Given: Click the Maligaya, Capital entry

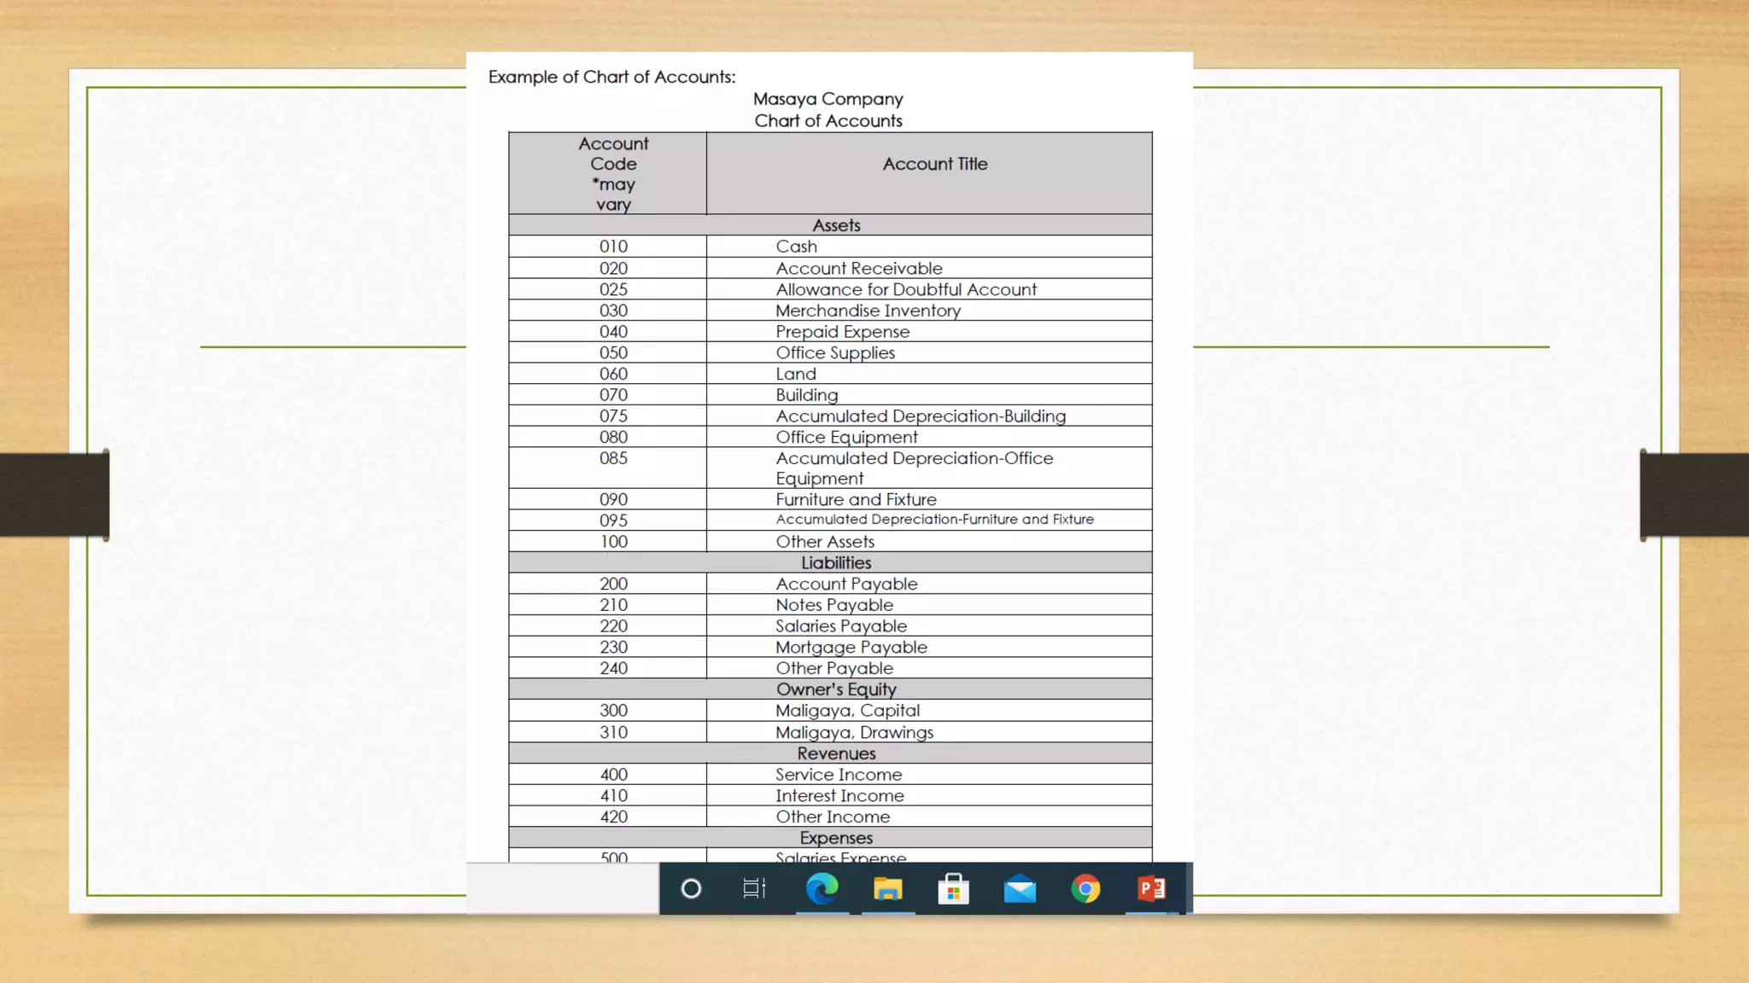Looking at the screenshot, I should tap(847, 711).
